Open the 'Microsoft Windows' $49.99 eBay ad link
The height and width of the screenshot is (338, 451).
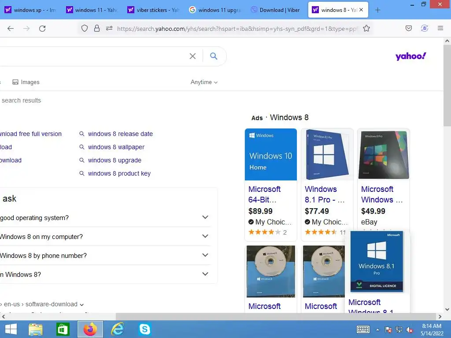coord(382,194)
